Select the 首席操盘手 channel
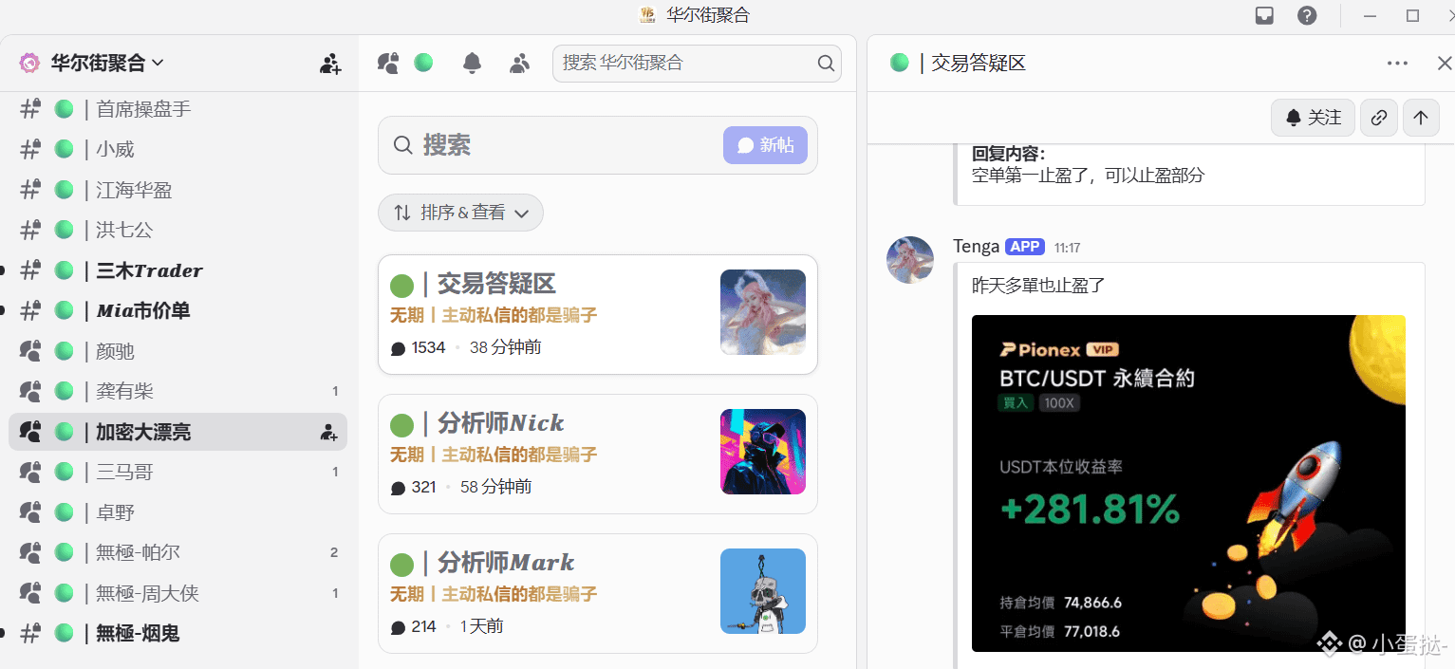 tap(177, 109)
